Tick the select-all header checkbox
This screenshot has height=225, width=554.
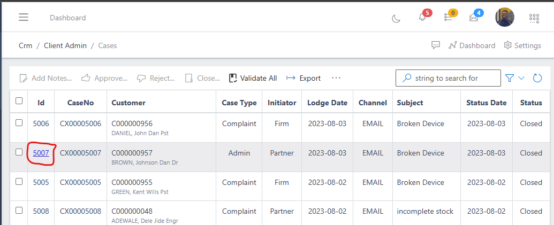point(19,101)
